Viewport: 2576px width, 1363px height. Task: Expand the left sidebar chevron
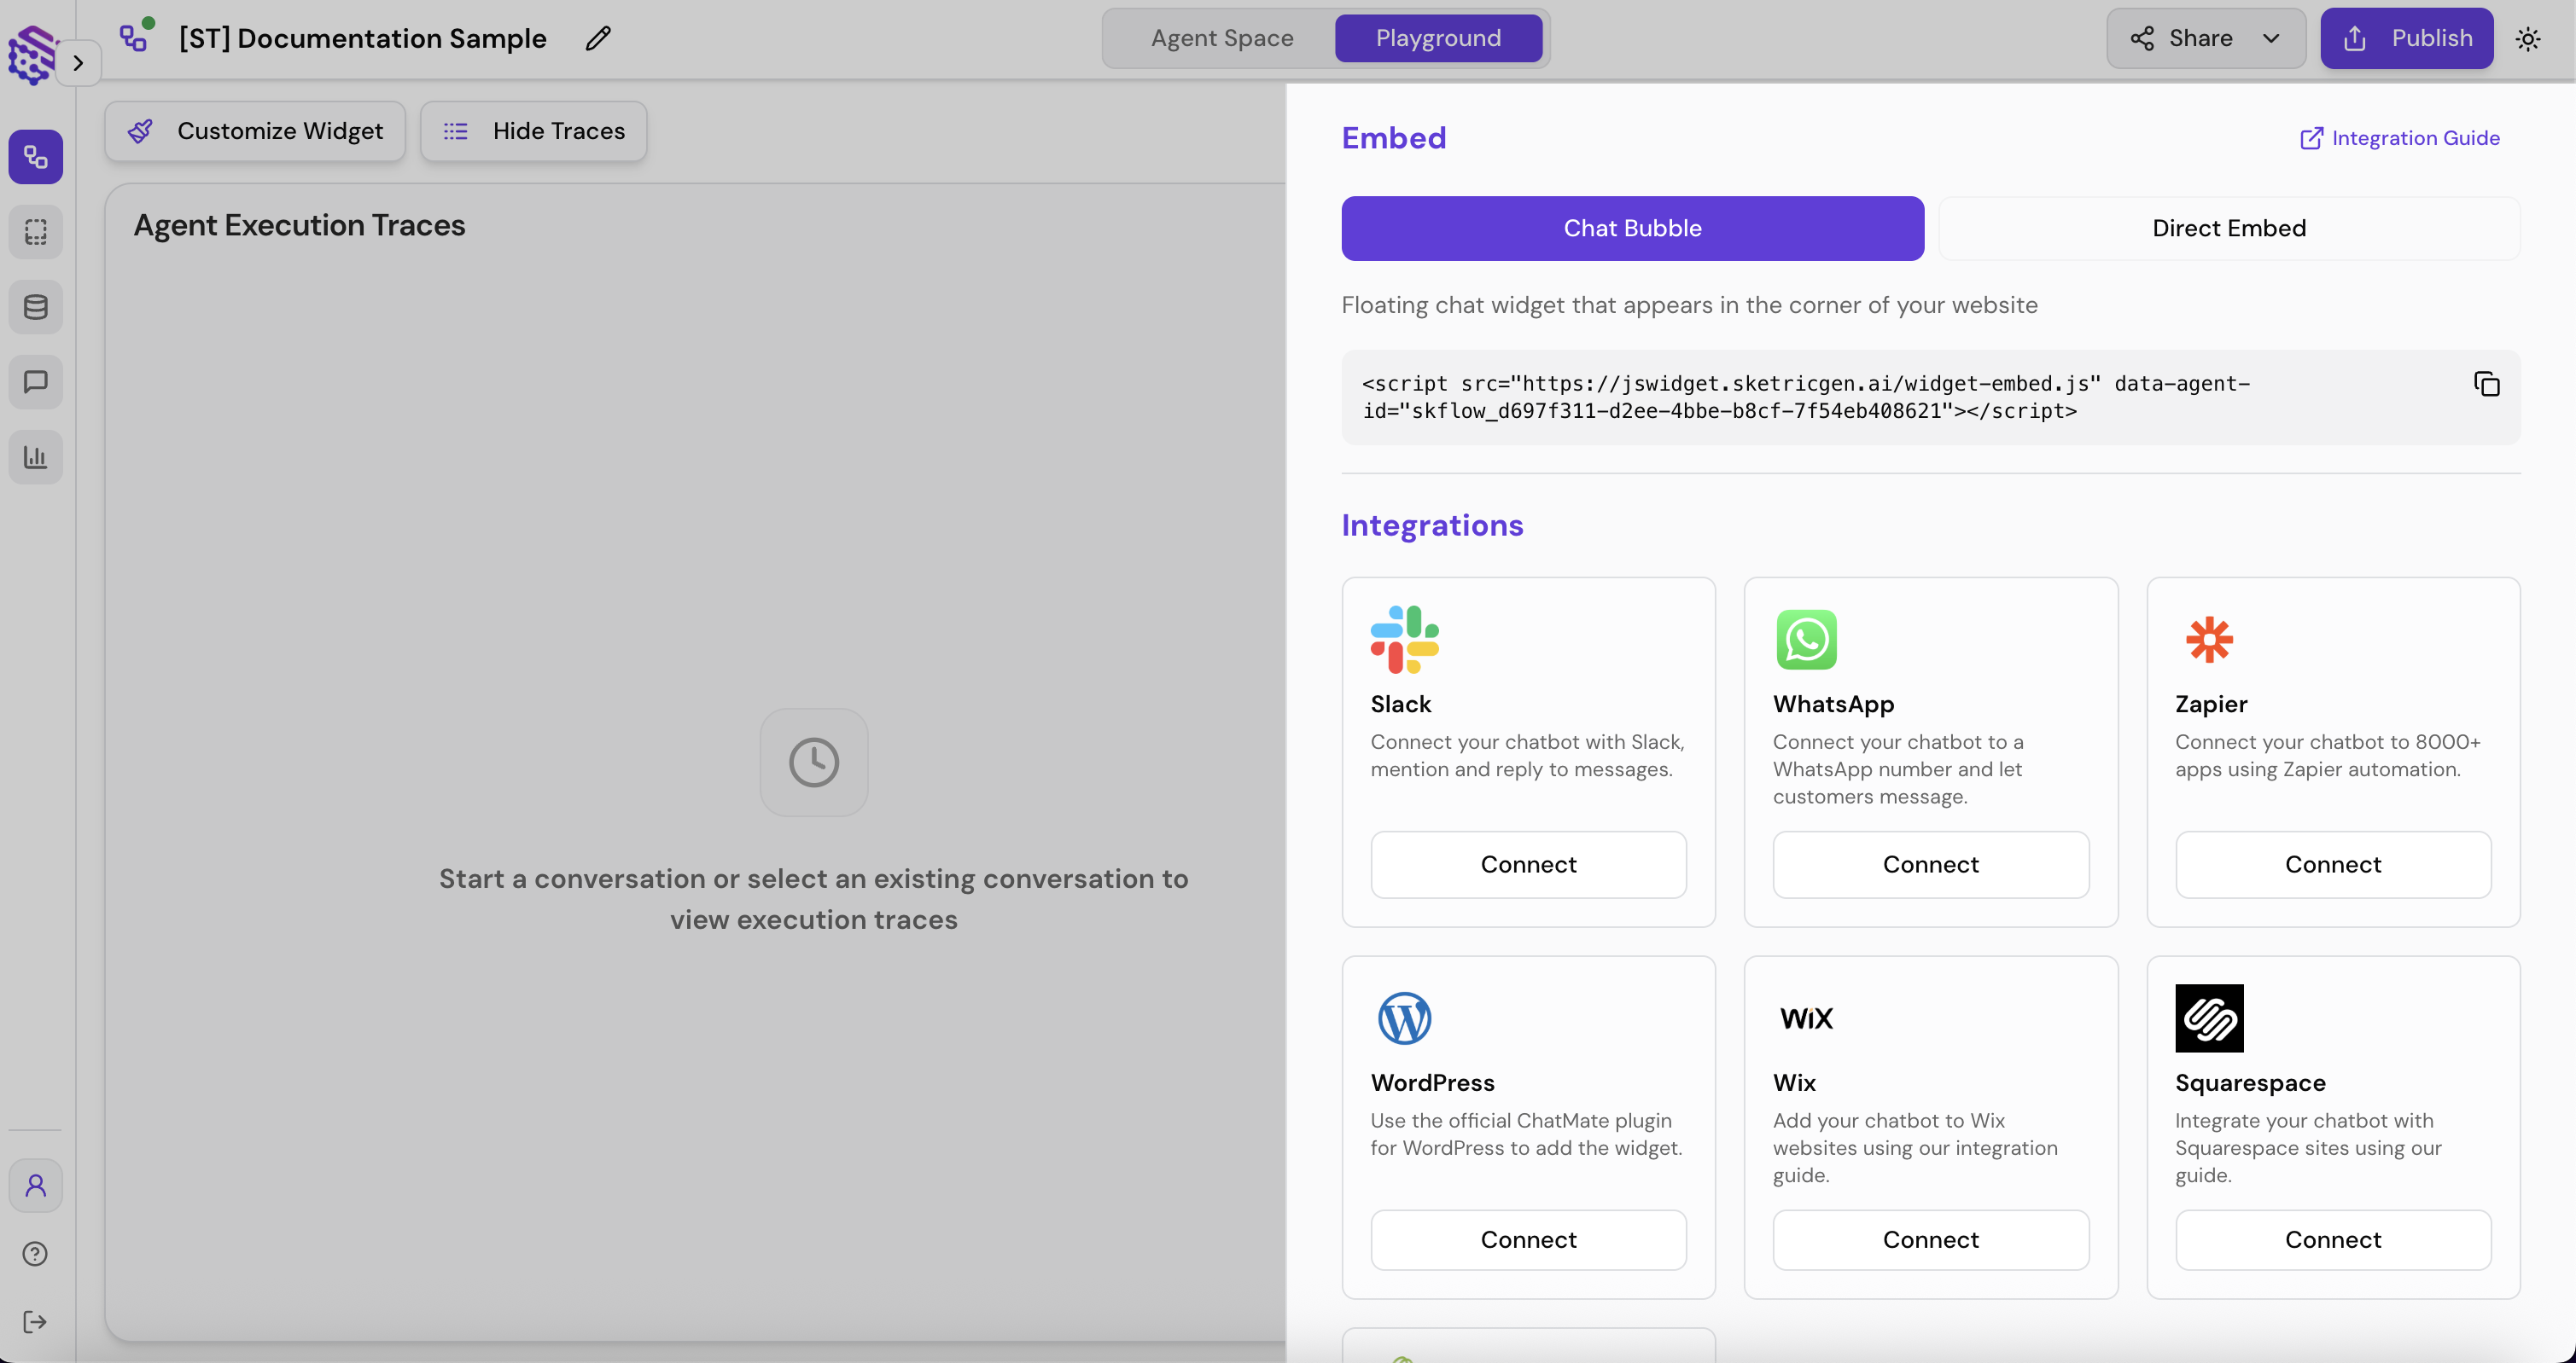[78, 63]
